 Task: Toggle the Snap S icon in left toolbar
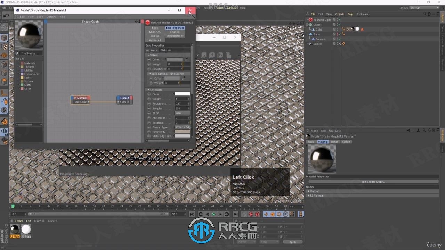(4, 110)
